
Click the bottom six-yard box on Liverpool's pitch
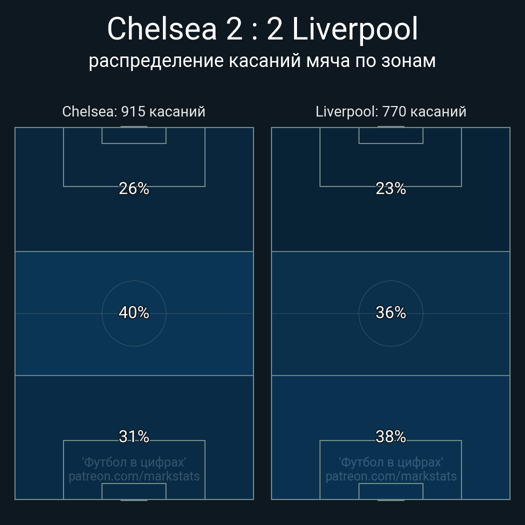click(390, 491)
